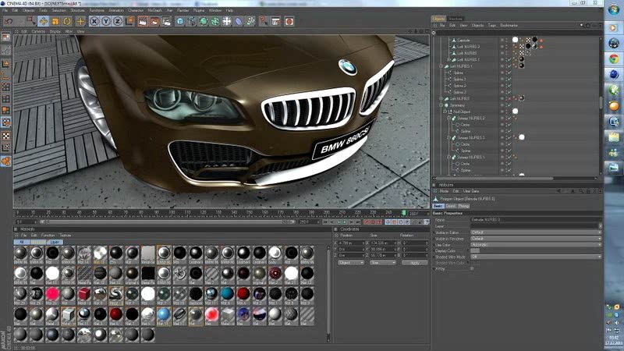Screen dimensions: 624x351
Task: Click the add tool plus icon
Action: pyautogui.click(x=80, y=21)
